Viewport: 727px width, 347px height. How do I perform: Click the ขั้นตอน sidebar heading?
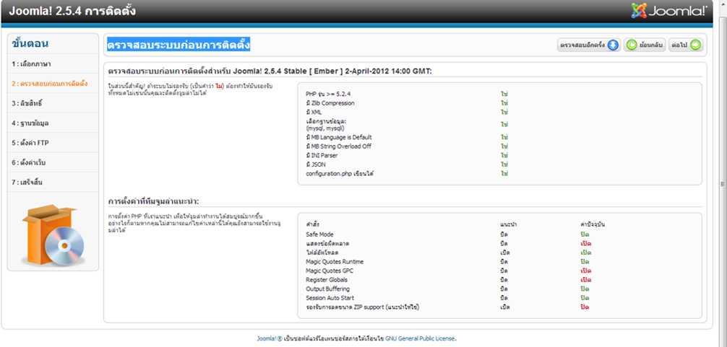point(30,44)
